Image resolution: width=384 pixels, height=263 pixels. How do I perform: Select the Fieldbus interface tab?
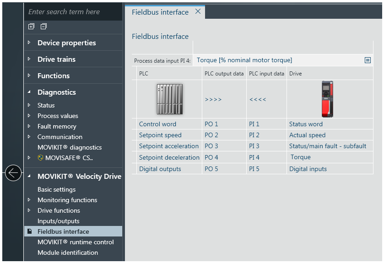160,12
